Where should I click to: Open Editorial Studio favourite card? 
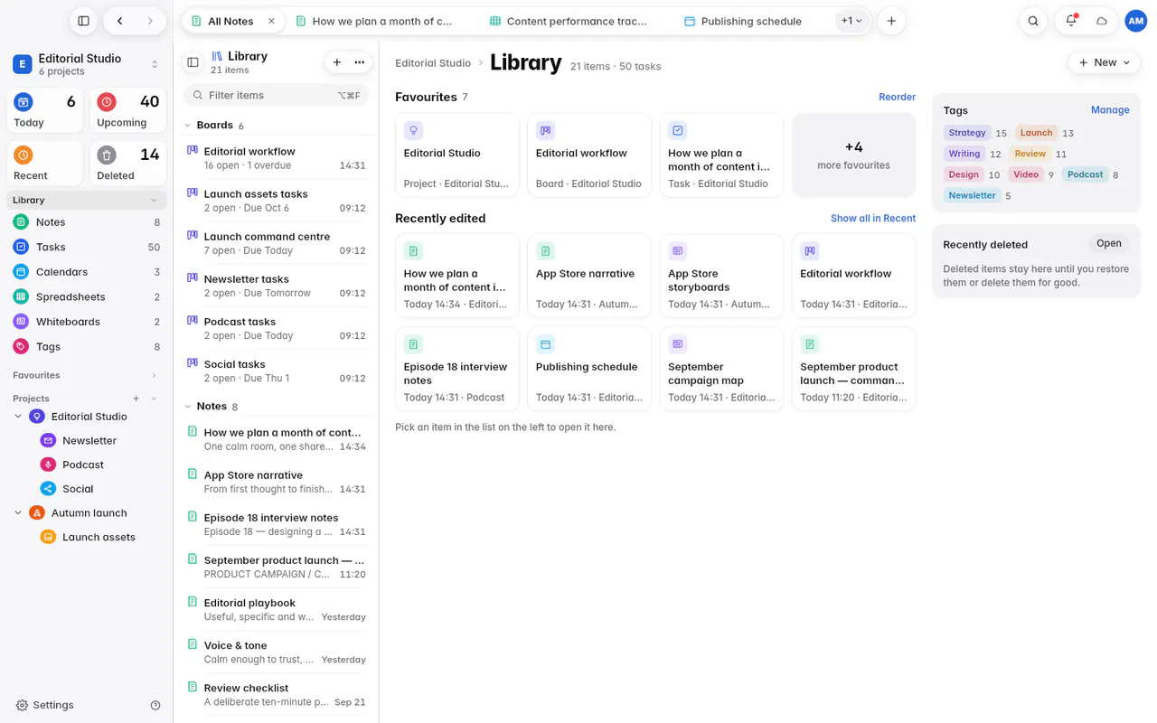point(457,155)
